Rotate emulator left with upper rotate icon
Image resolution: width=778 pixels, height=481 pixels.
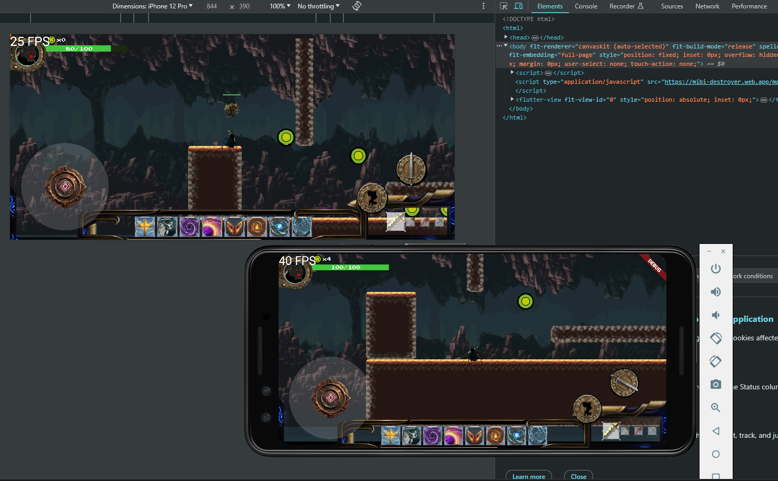tap(715, 338)
